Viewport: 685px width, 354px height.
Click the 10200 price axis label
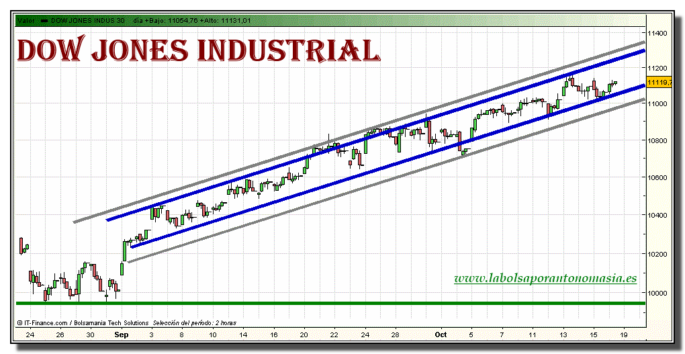657,254
